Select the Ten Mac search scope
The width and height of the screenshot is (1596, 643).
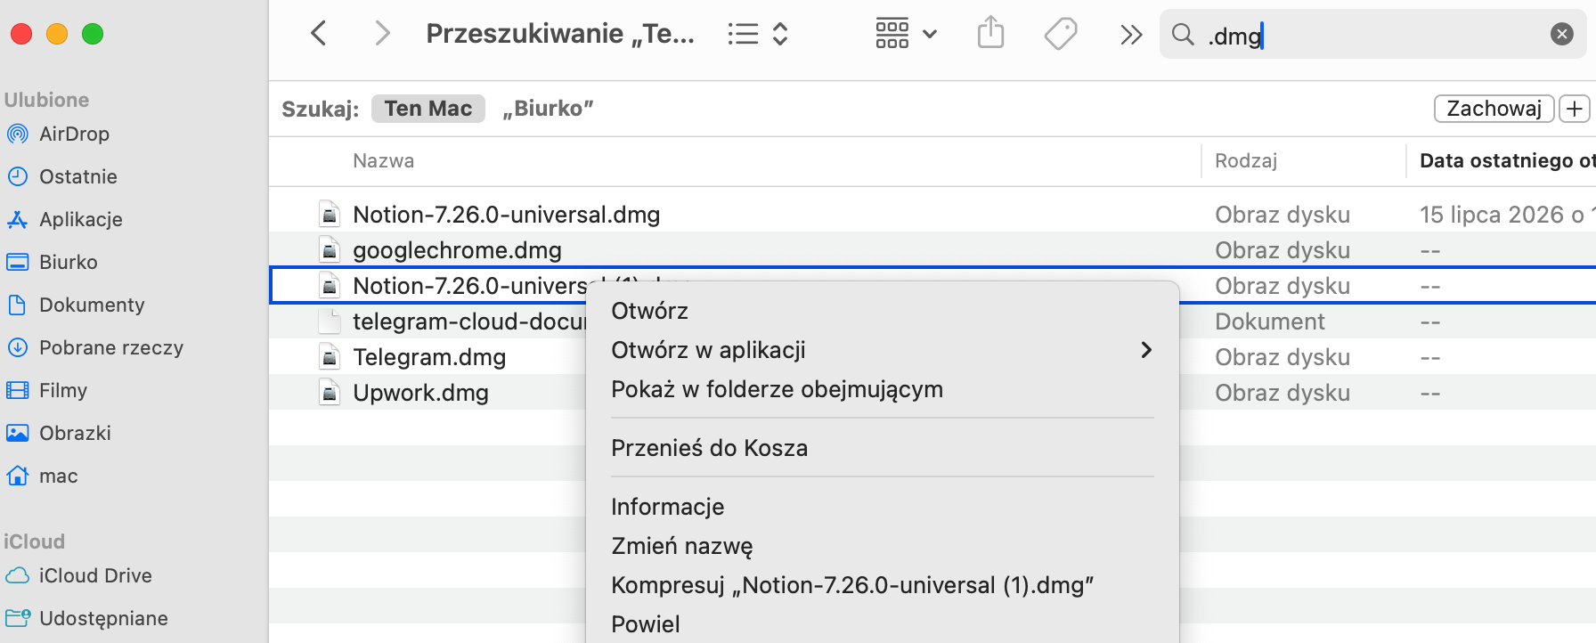[x=428, y=109]
